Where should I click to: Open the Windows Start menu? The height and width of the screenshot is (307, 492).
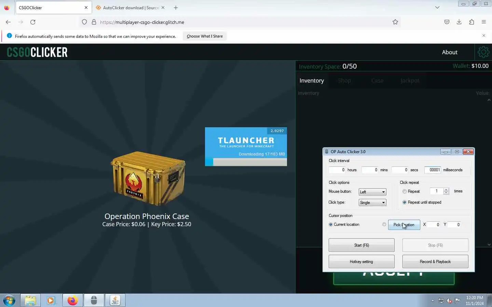click(9, 301)
